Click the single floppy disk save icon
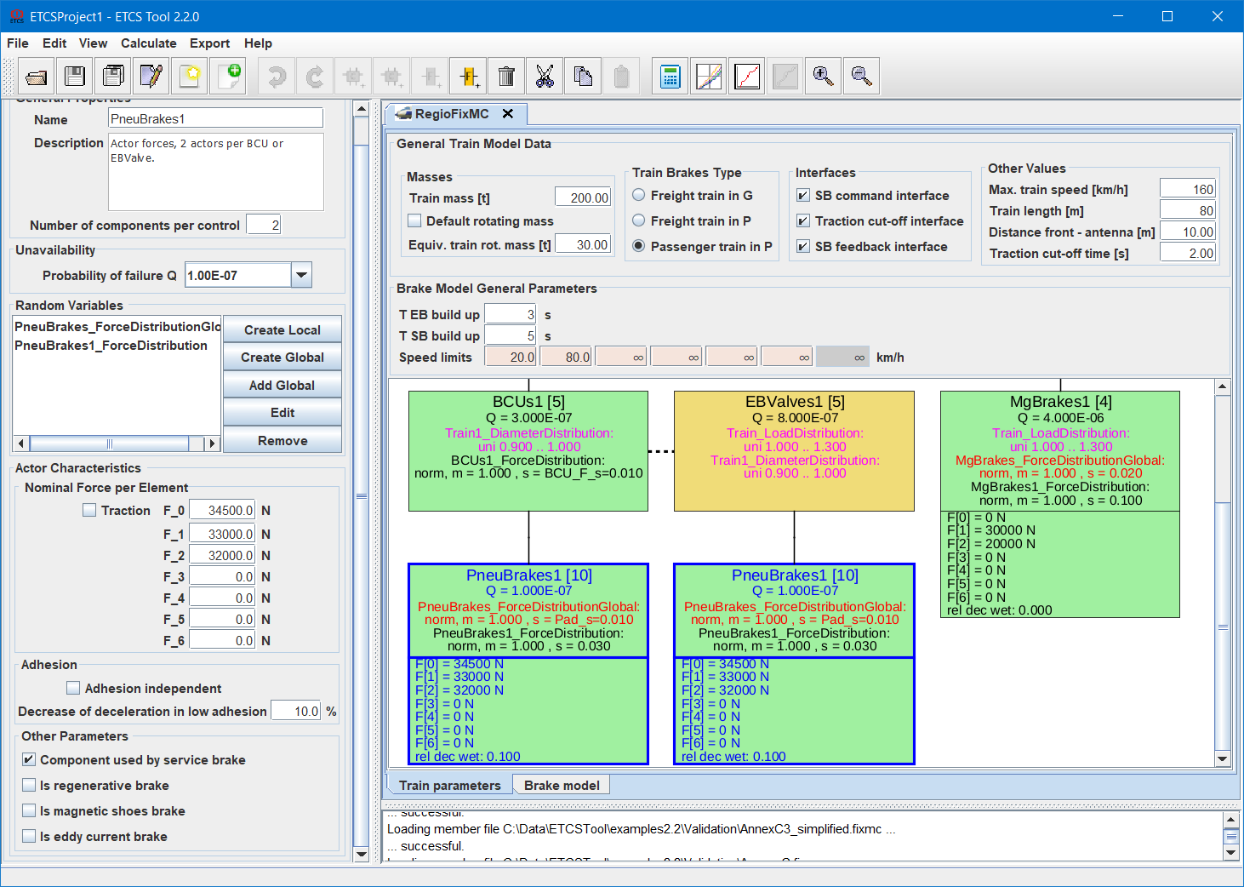1244x887 pixels. click(x=75, y=77)
